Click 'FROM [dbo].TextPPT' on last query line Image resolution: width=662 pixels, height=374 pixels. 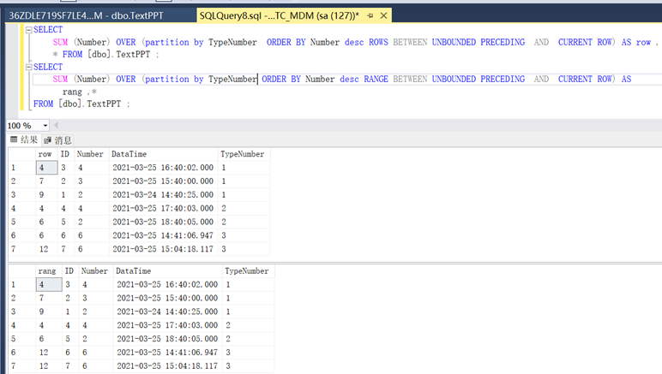(x=77, y=104)
